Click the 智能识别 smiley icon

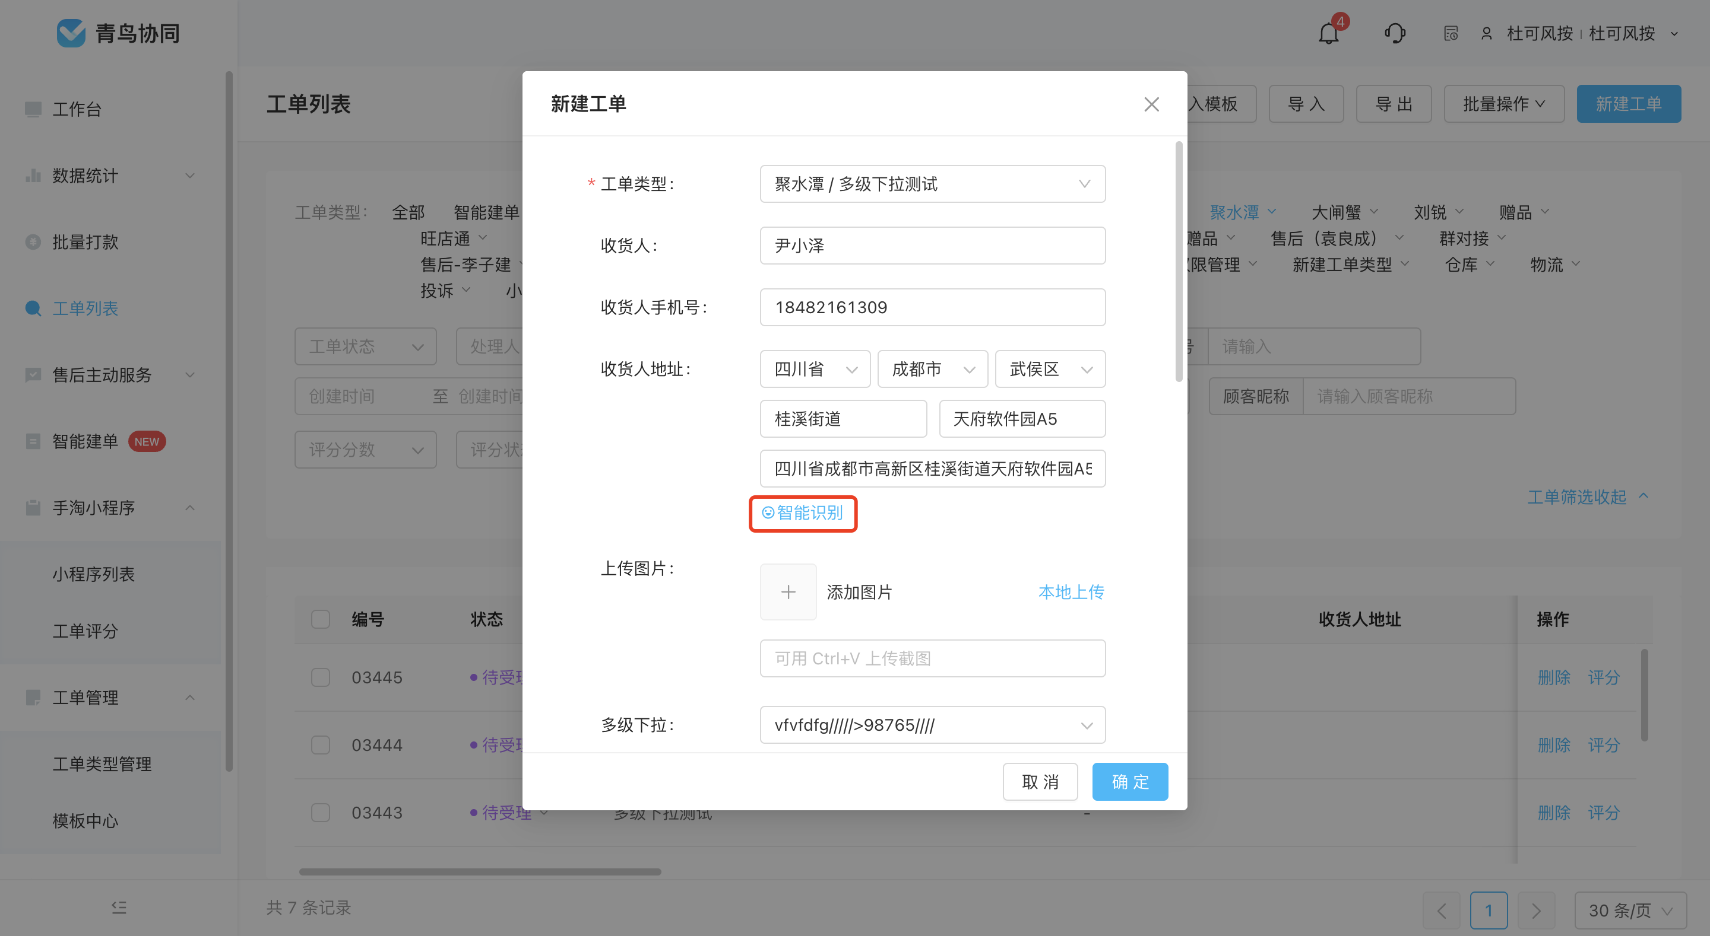(767, 512)
